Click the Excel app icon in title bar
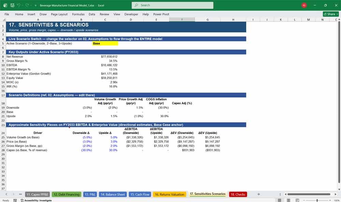 (5, 5)
